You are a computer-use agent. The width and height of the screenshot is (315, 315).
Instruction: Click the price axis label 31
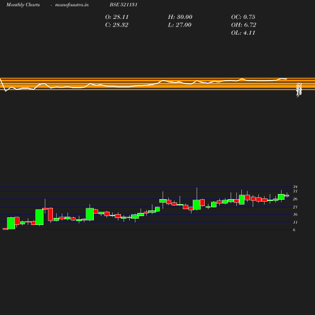295,191
